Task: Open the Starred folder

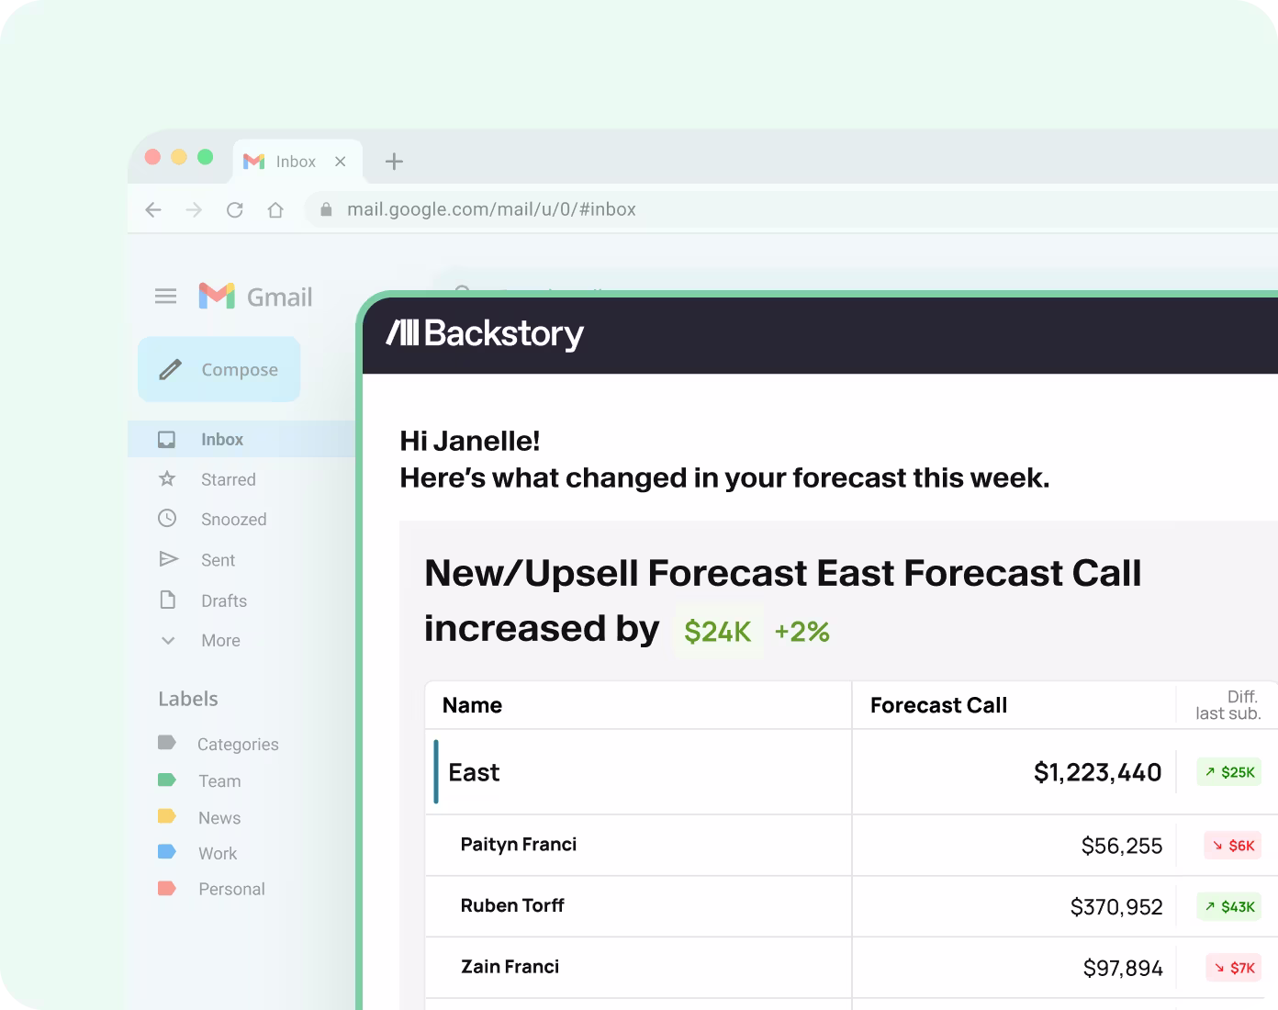Action: tap(229, 479)
